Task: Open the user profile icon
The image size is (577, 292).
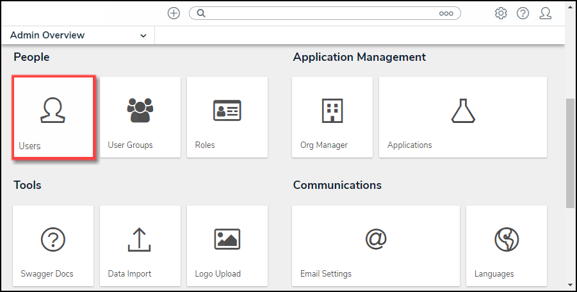Action: point(545,13)
